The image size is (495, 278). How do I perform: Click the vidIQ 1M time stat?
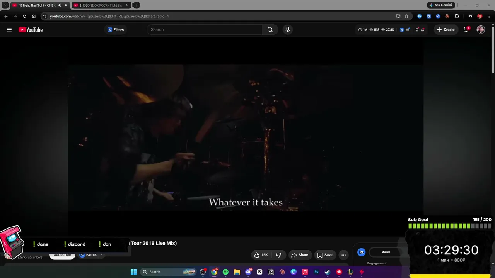363,30
